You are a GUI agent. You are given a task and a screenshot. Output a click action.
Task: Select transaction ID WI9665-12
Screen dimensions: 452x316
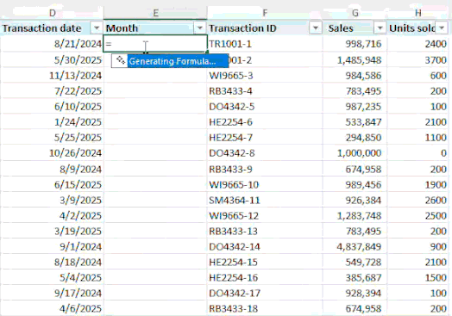point(265,215)
